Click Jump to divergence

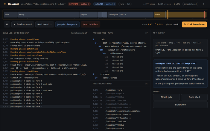(67, 24)
